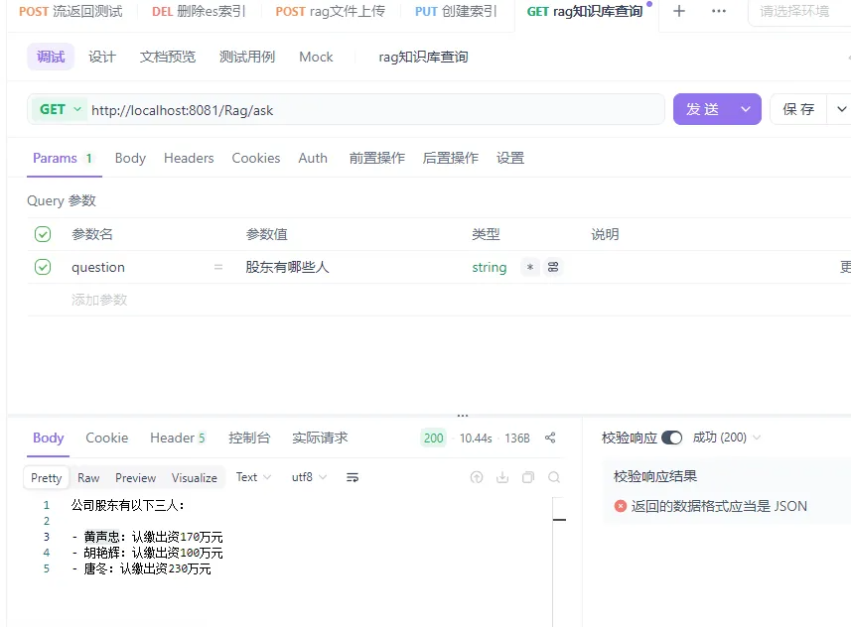This screenshot has width=851, height=627.
Task: Open the 后置操作 tab
Action: pyautogui.click(x=451, y=158)
